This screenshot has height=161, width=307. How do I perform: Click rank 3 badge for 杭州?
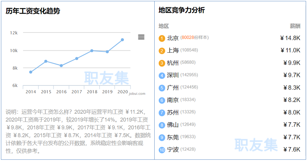click(162, 63)
